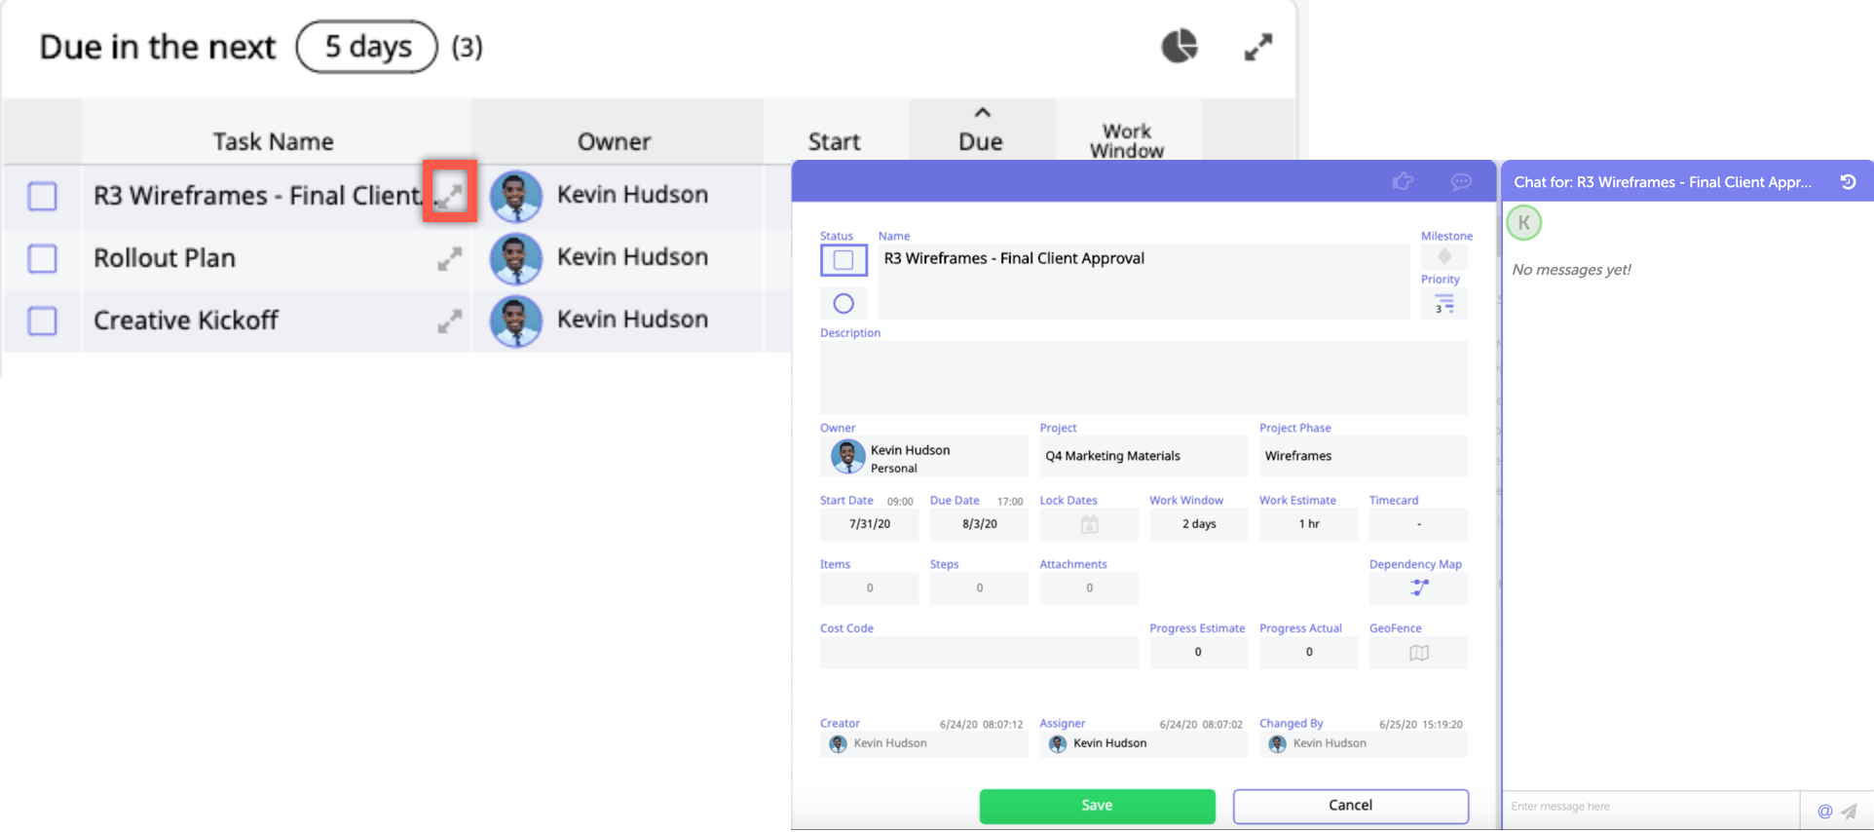Click the Enter message here field
The image size is (1874, 832).
[x=1650, y=807]
